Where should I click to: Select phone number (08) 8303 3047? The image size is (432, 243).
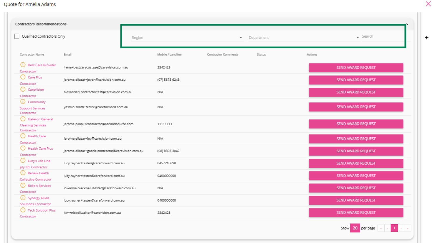click(168, 151)
